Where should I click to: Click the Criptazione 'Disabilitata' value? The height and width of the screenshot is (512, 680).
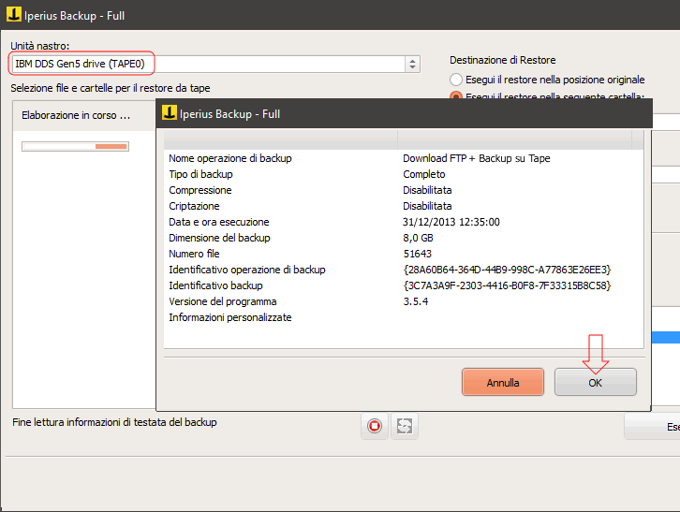pyautogui.click(x=427, y=206)
